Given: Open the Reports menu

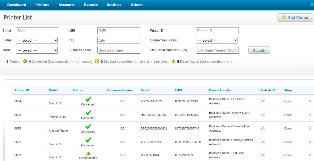Looking at the screenshot, I should [91, 5].
